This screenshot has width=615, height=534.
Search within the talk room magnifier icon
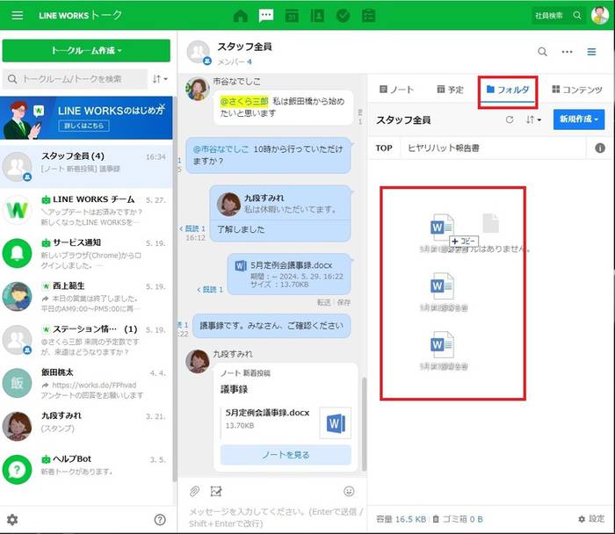coord(542,52)
